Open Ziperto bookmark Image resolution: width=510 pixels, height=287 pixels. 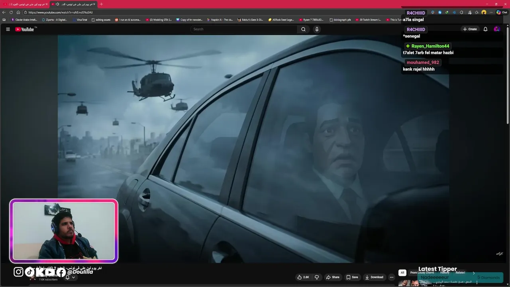(55, 20)
